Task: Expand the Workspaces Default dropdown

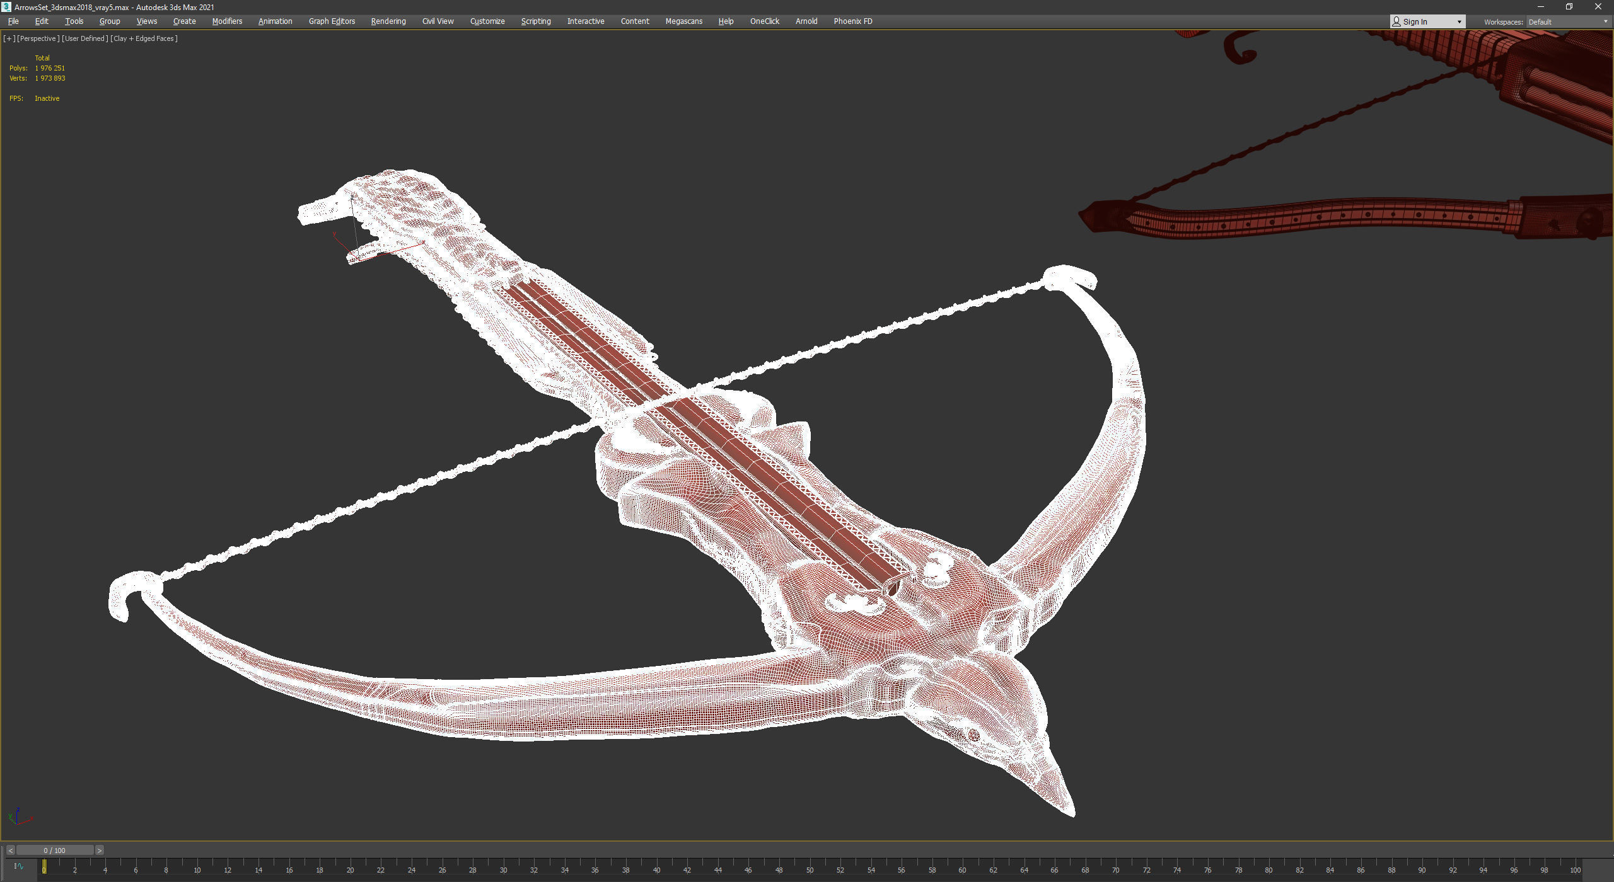Action: 1567,22
